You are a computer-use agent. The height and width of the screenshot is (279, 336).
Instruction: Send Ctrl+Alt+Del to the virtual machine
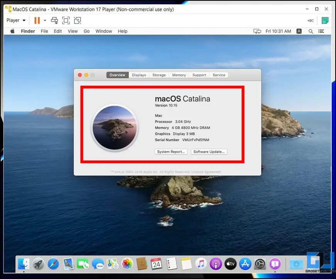(54, 20)
